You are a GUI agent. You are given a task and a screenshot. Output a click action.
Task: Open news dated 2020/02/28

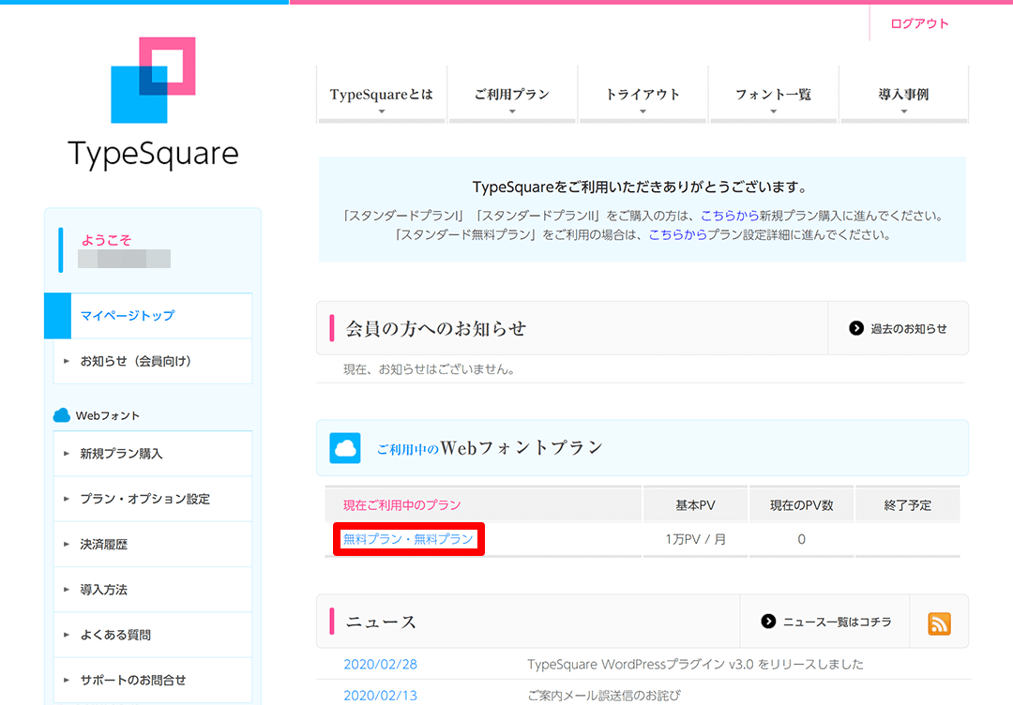click(381, 665)
